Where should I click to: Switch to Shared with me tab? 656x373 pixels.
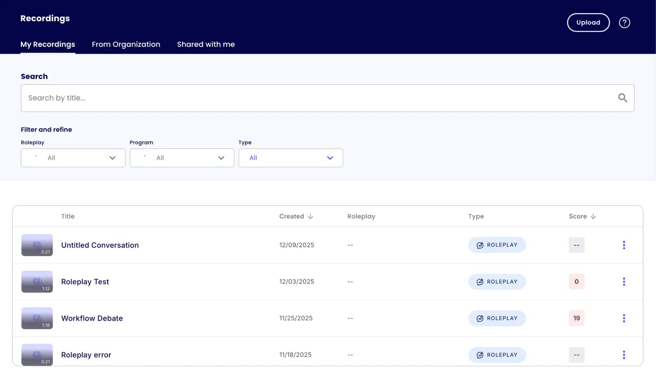point(206,44)
